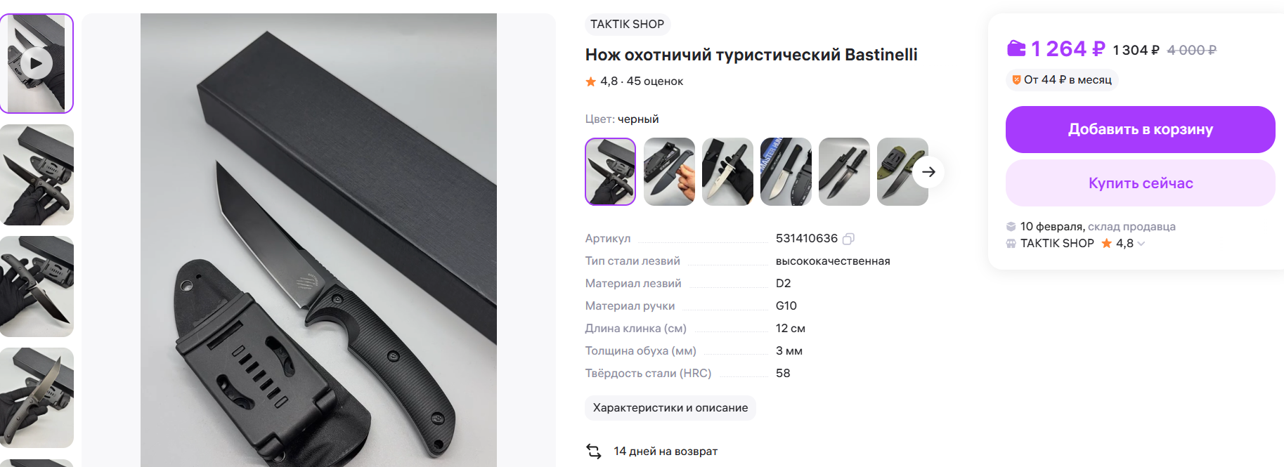
Task: Add the knife to cart
Action: coord(1140,129)
